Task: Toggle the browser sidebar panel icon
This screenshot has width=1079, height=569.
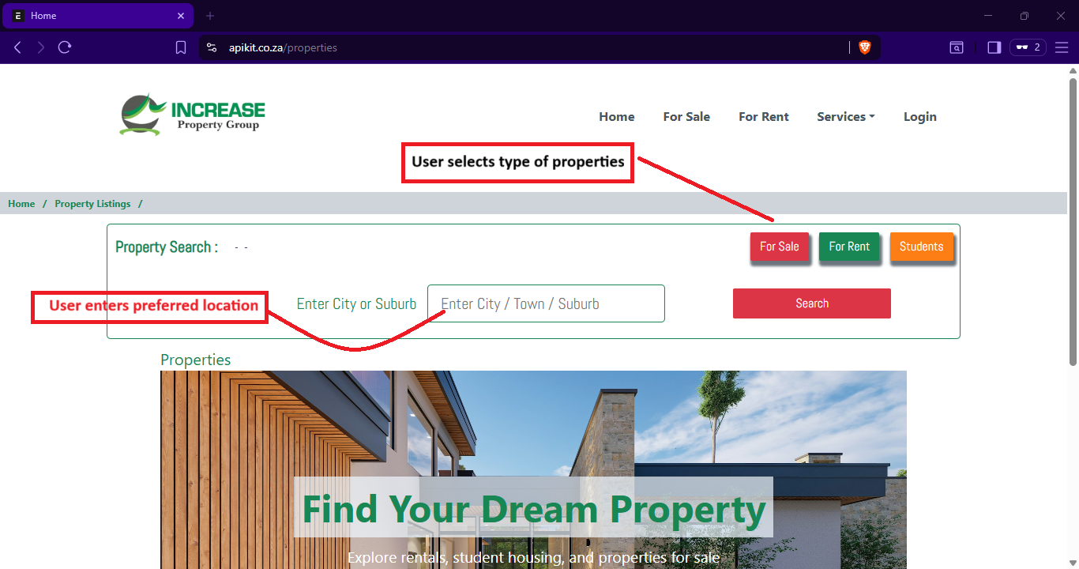Action: click(x=994, y=47)
